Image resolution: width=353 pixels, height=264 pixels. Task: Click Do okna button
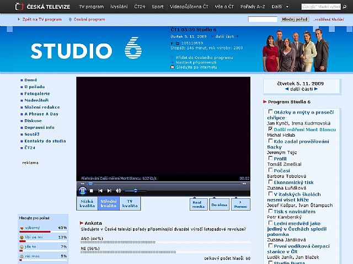coord(220,204)
